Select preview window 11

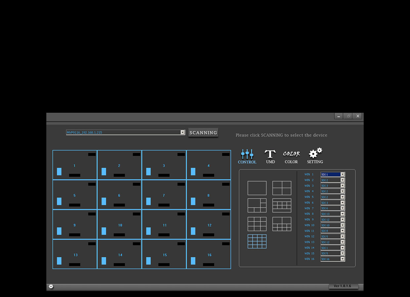164,225
